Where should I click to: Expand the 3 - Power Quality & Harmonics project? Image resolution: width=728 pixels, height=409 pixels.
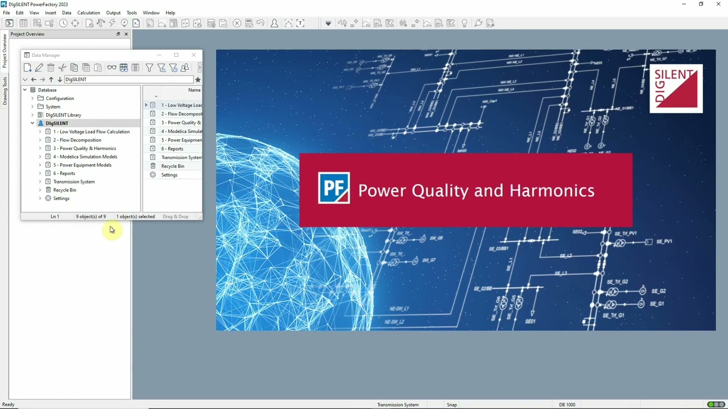[40, 148]
